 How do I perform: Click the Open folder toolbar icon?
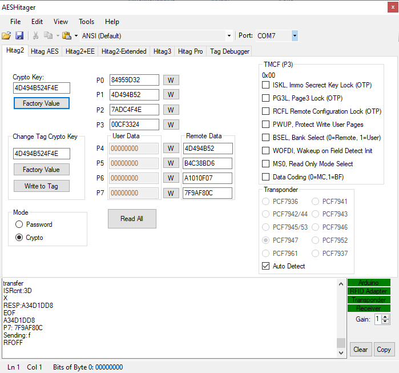6,35
